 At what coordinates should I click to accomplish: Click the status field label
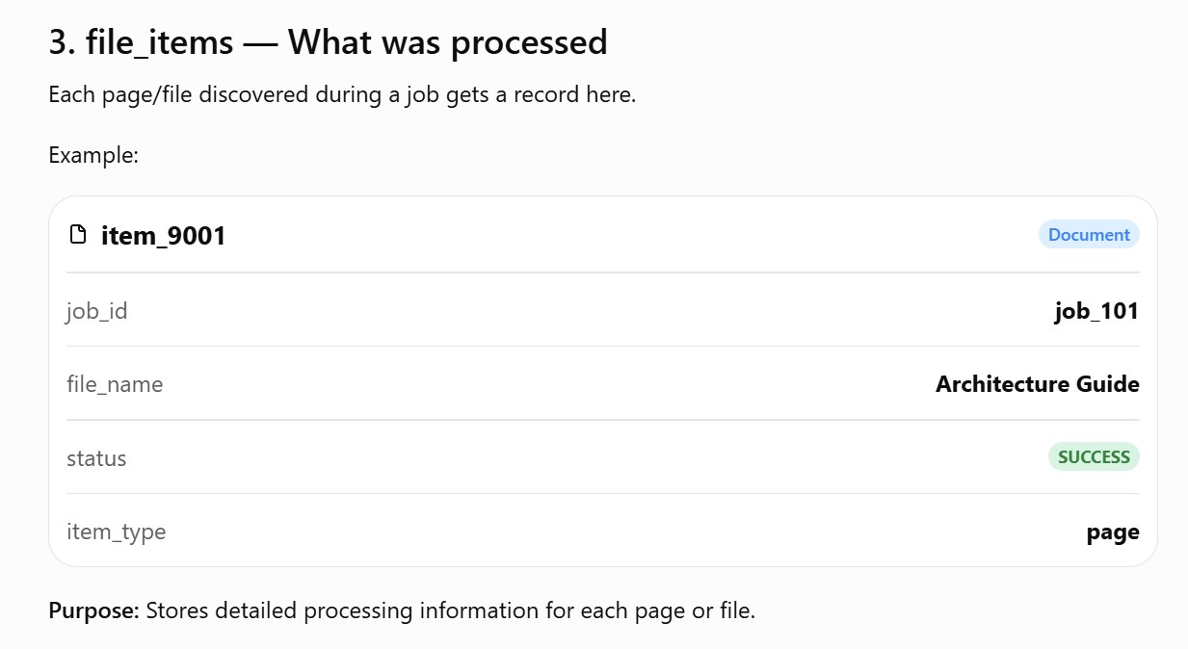(x=96, y=458)
